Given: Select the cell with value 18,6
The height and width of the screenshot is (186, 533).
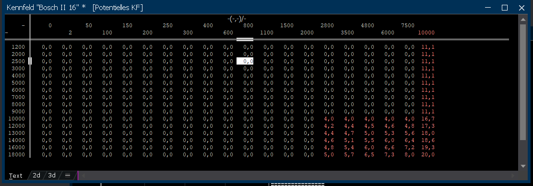Looking at the screenshot, I should pyautogui.click(x=428, y=140).
